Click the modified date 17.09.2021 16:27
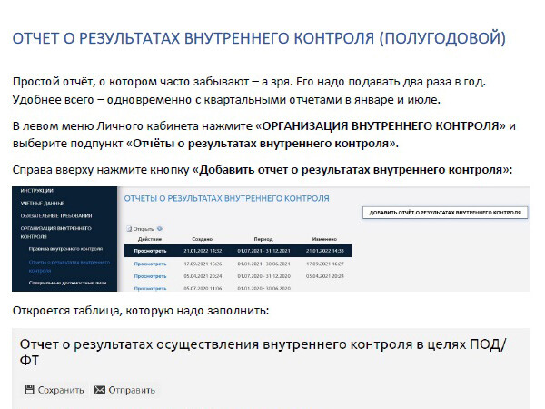Image resolution: width=545 pixels, height=409 pixels. [x=325, y=264]
